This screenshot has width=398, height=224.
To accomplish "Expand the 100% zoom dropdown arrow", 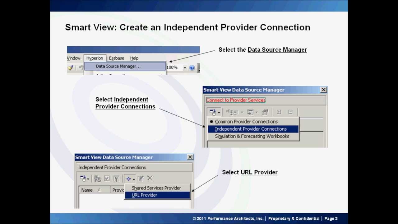I will tap(185, 68).
